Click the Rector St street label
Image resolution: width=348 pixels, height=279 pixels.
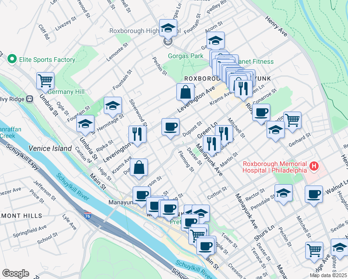point(255,194)
